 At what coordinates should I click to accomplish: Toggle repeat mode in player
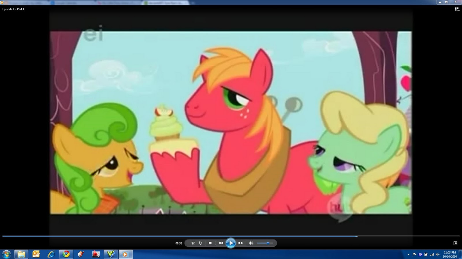(x=201, y=243)
